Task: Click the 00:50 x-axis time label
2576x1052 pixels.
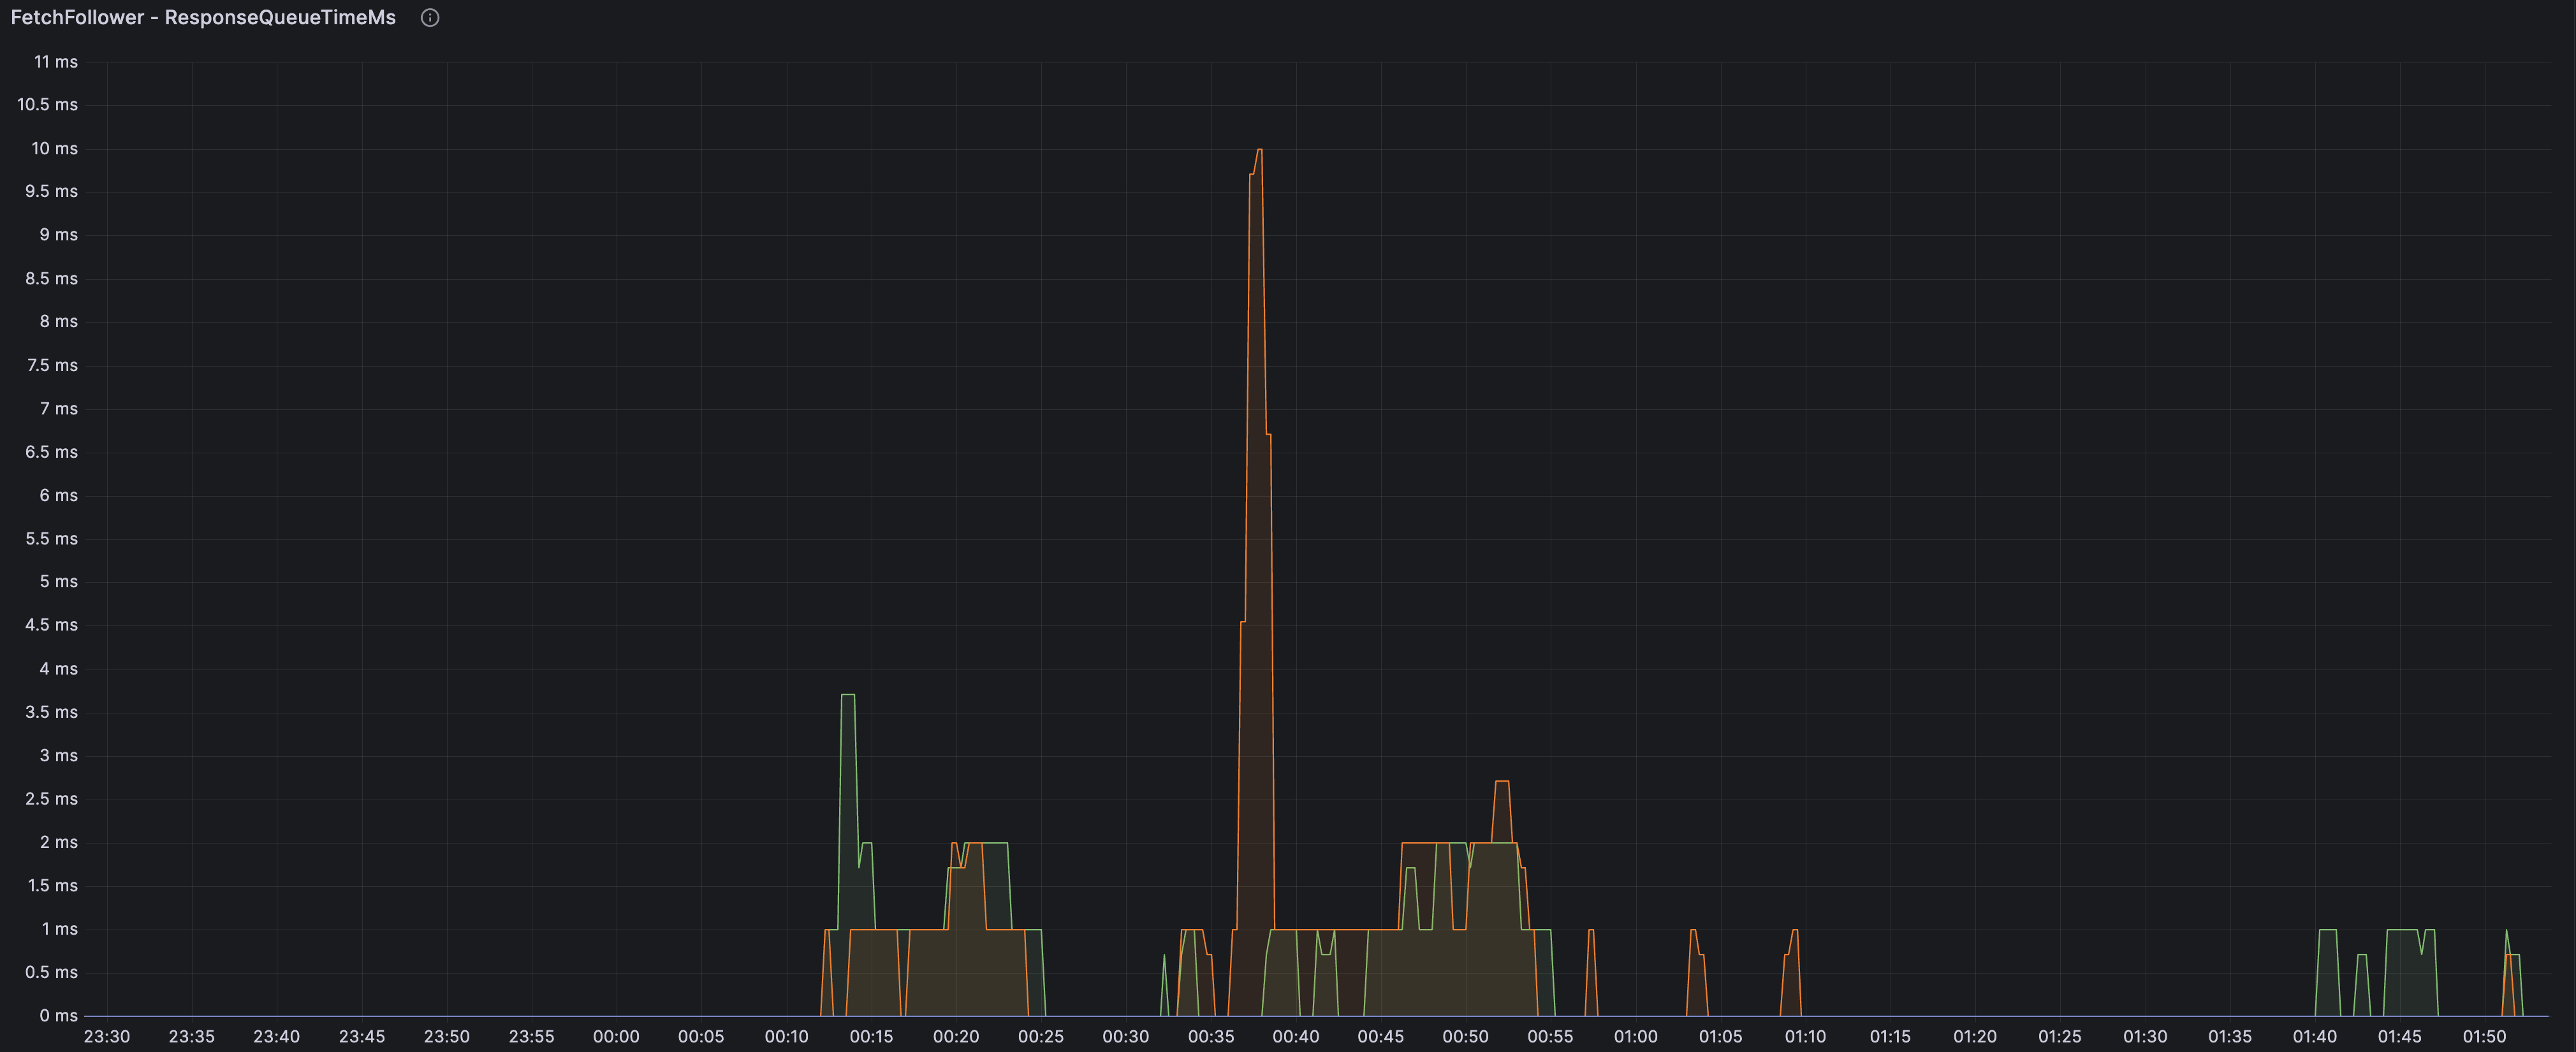Action: 1465,1036
